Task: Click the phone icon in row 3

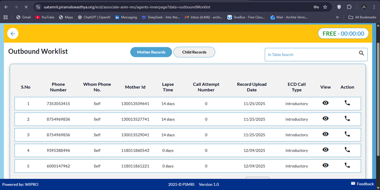Action: click(x=347, y=134)
